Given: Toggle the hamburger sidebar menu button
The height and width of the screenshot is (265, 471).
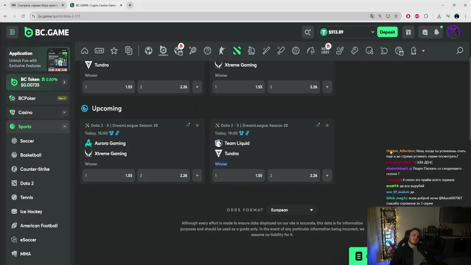Looking at the screenshot, I should pos(12,32).
